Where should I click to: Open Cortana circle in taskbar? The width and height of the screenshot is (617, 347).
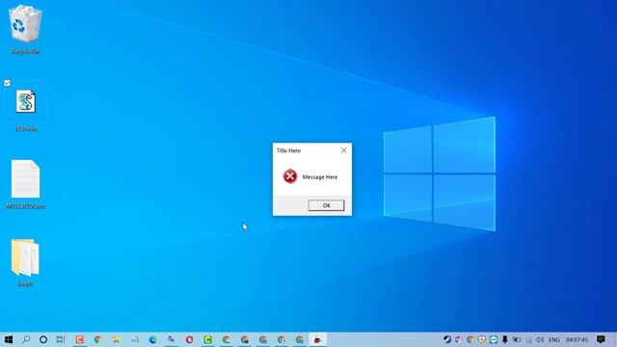(x=43, y=339)
